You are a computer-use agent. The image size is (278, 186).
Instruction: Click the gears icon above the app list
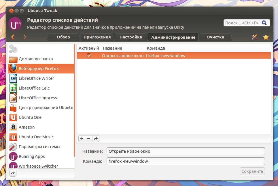[x=13, y=49]
